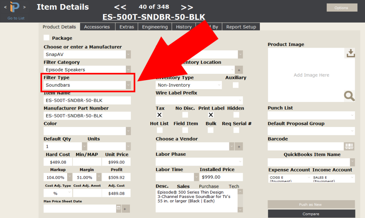365x218 pixels.
Task: Click the description scrollbar arrow
Action: coord(240,210)
